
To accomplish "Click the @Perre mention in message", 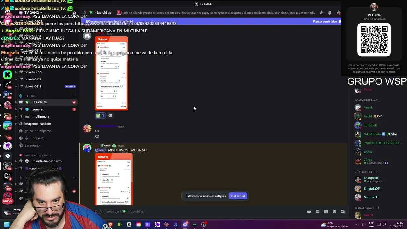I will coord(101,150).
